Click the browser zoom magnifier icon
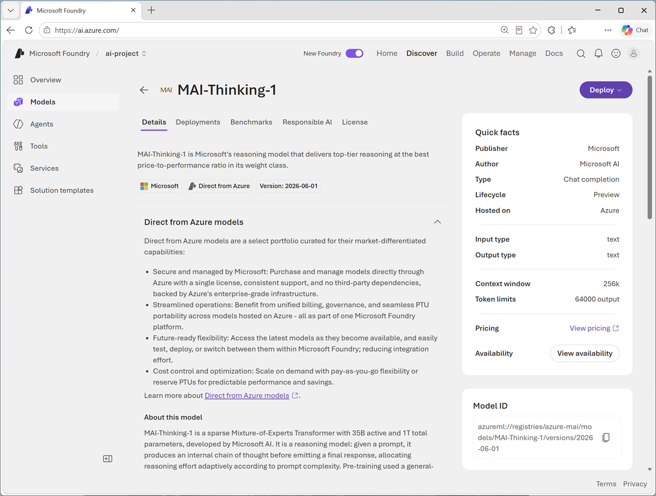656x496 pixels. [x=505, y=31]
